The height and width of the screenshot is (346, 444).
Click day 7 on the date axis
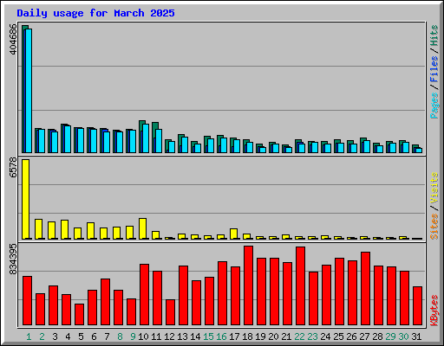pos(107,336)
